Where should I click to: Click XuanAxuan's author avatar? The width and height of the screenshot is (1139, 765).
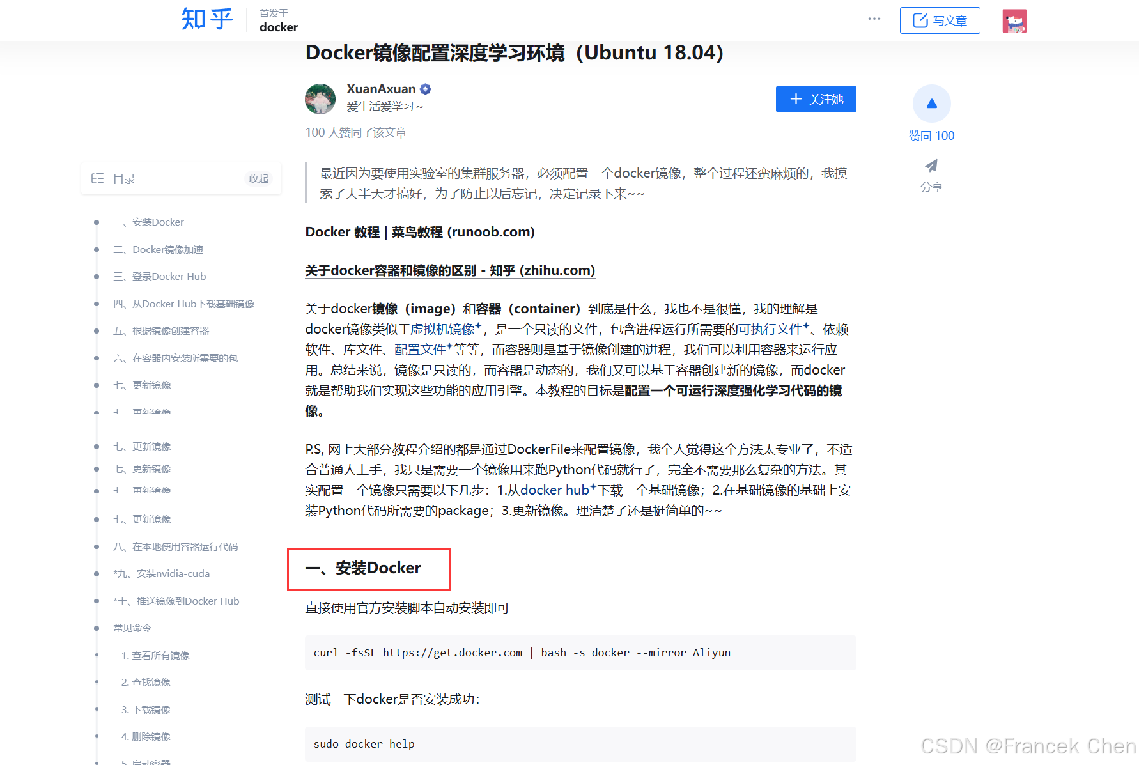tap(320, 99)
